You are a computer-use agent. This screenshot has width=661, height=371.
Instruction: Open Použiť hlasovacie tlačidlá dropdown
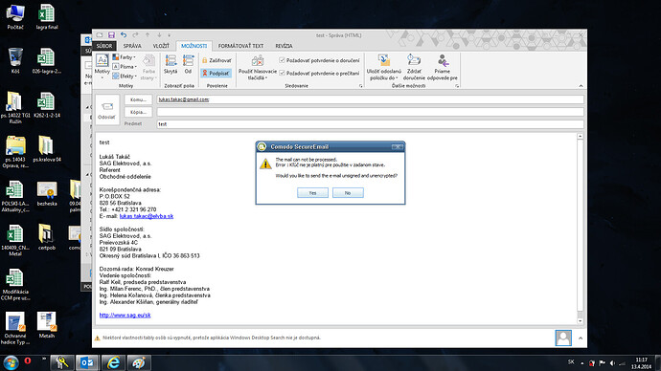point(258,67)
